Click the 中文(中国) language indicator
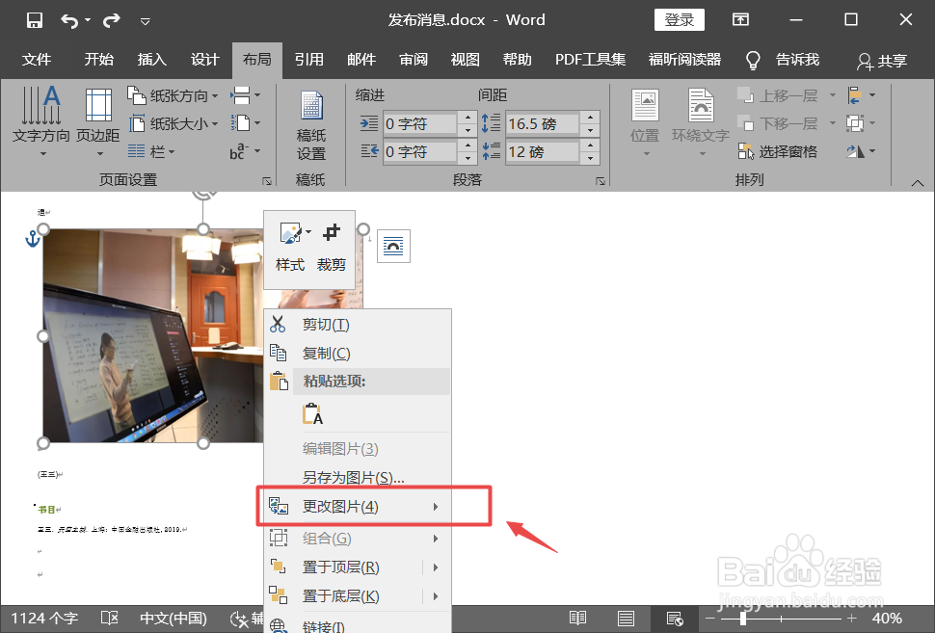Image resolution: width=935 pixels, height=633 pixels. coord(173,619)
